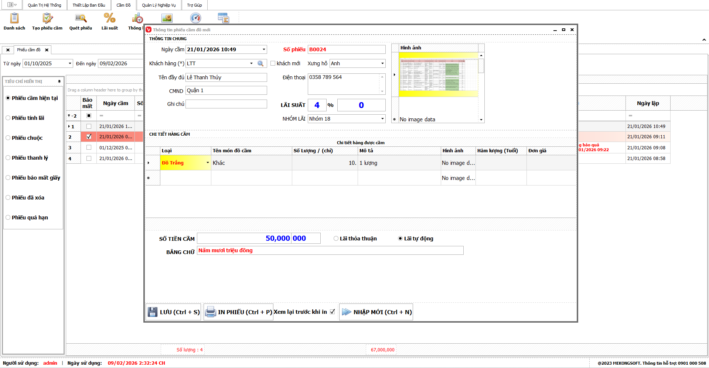This screenshot has height=368, width=709.
Task: Open the Lãi suất percent icon
Action: pyautogui.click(x=109, y=18)
